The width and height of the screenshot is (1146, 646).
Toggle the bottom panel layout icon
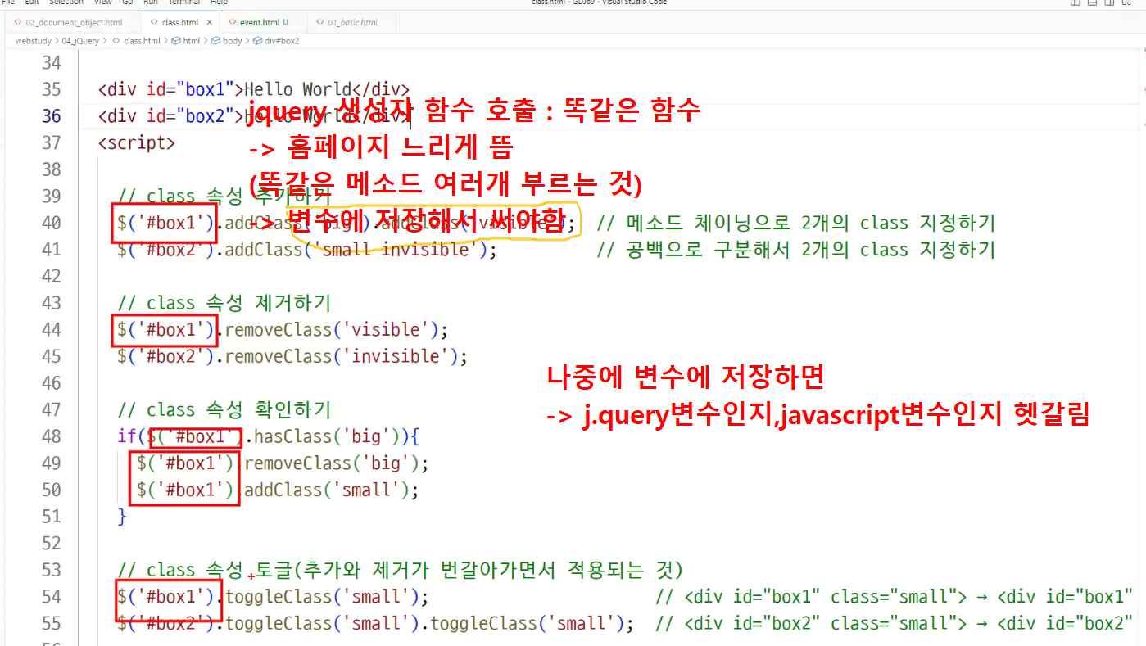[x=1090, y=2]
